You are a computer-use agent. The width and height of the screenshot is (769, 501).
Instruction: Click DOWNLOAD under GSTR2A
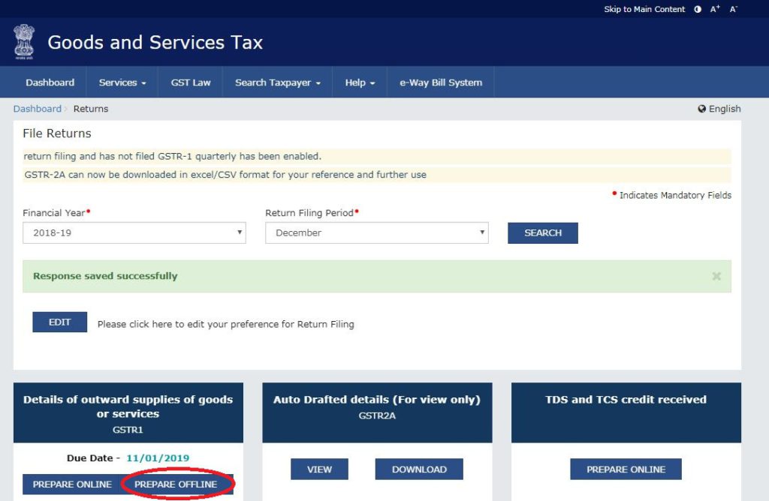point(419,469)
